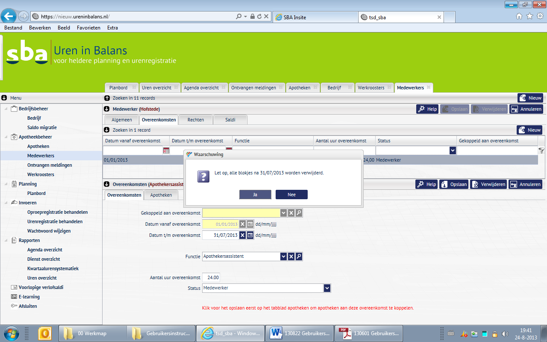Click Annuleren in Medewerker section
This screenshot has height=342, width=547.
[x=526, y=109]
